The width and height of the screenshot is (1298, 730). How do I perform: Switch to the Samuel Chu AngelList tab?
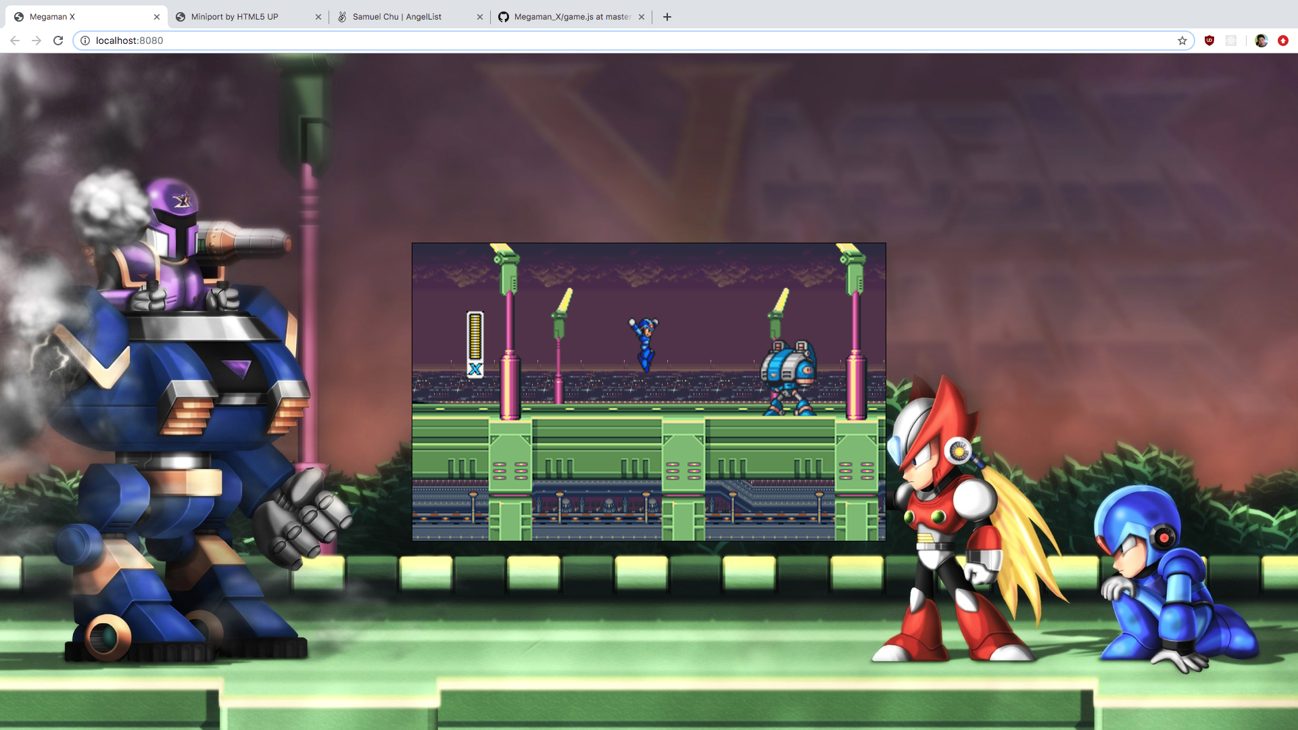click(409, 17)
